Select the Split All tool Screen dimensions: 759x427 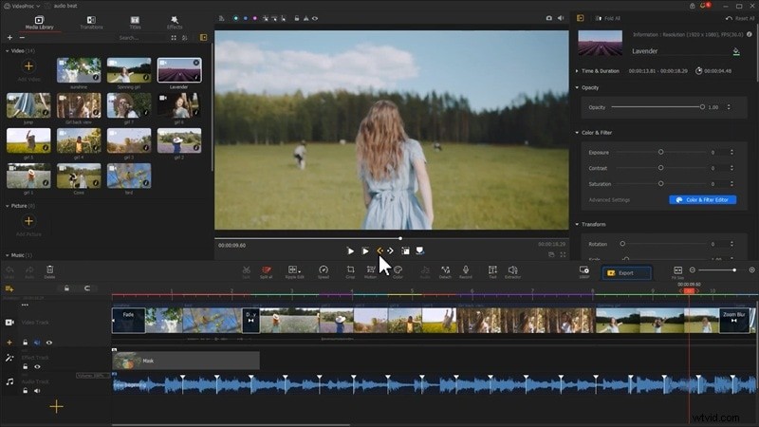266,272
